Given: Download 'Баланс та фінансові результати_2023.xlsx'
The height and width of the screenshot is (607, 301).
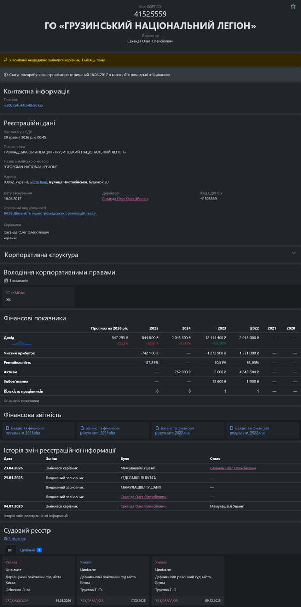Looking at the screenshot, I should [x=174, y=430].
